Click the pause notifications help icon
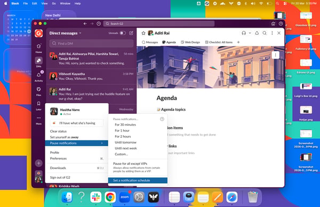Image resolution: width=320 pixels, height=207 pixels. (162, 119)
